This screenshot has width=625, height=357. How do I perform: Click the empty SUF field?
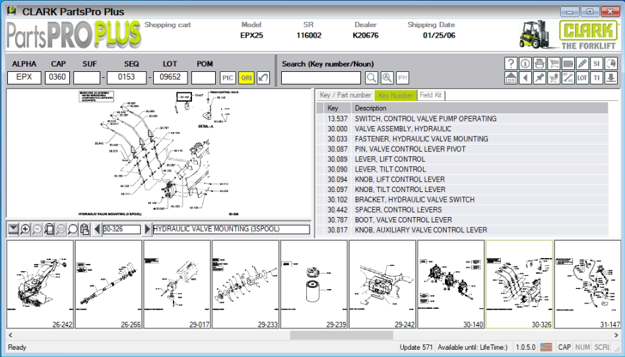click(86, 77)
